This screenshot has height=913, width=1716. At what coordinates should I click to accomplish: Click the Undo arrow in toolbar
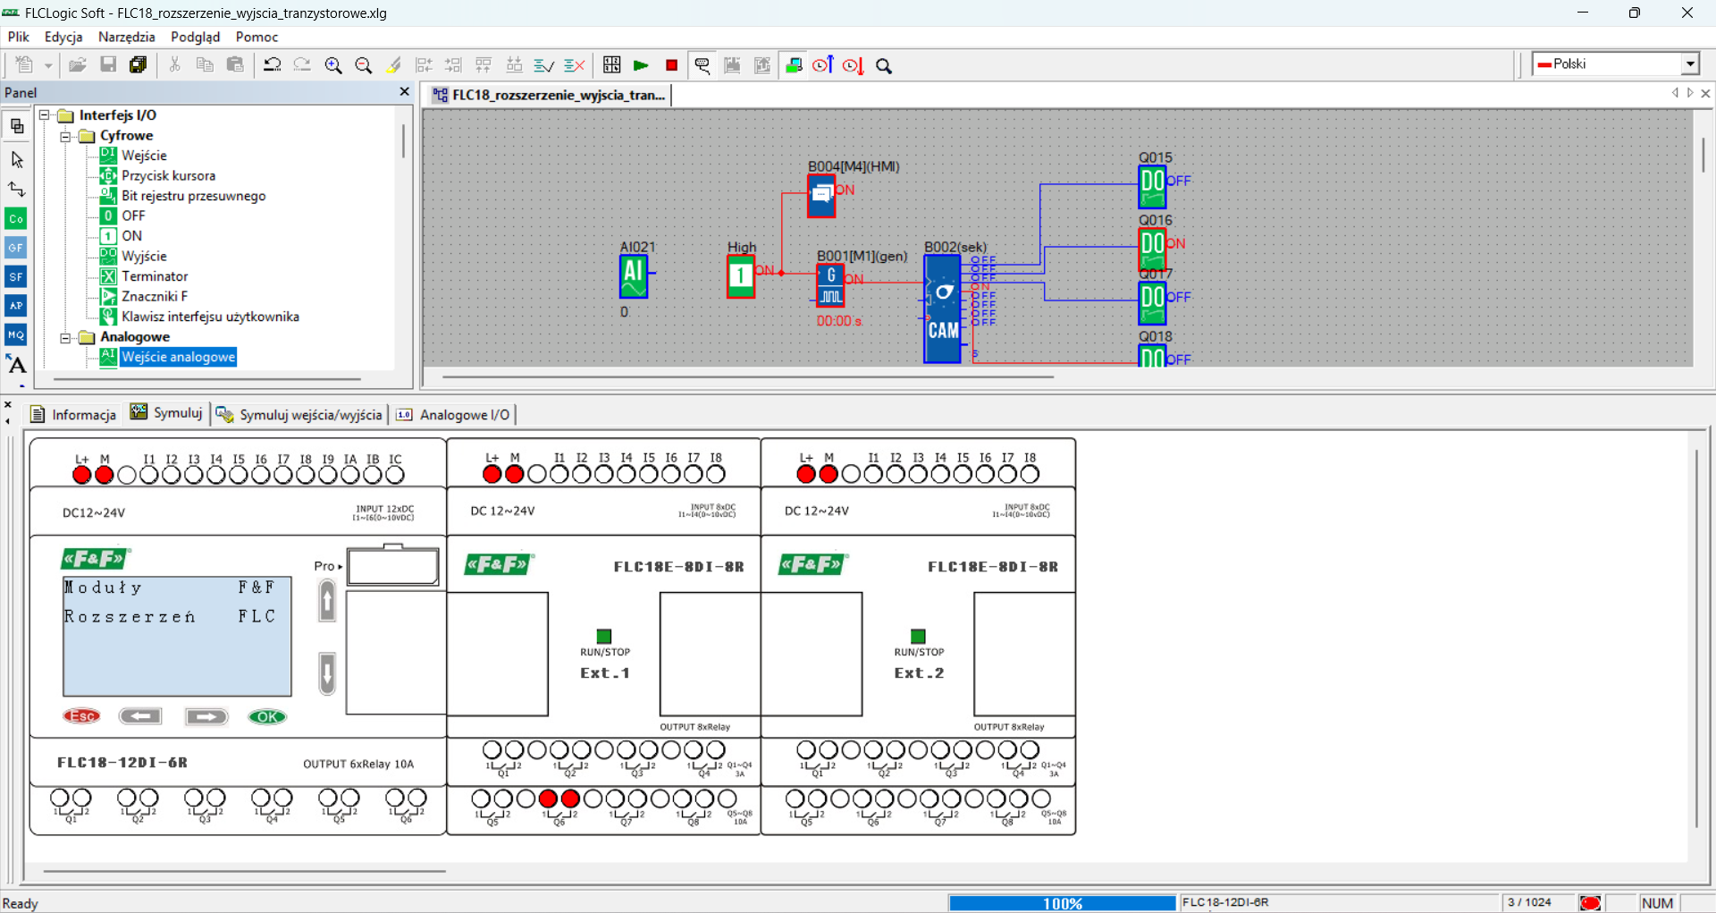coord(272,64)
